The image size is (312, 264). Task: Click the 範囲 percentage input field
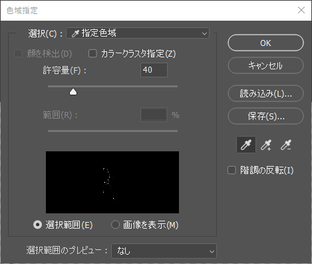pyautogui.click(x=154, y=115)
